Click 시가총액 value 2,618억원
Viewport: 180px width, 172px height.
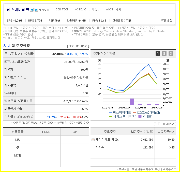pyautogui.click(x=82, y=85)
